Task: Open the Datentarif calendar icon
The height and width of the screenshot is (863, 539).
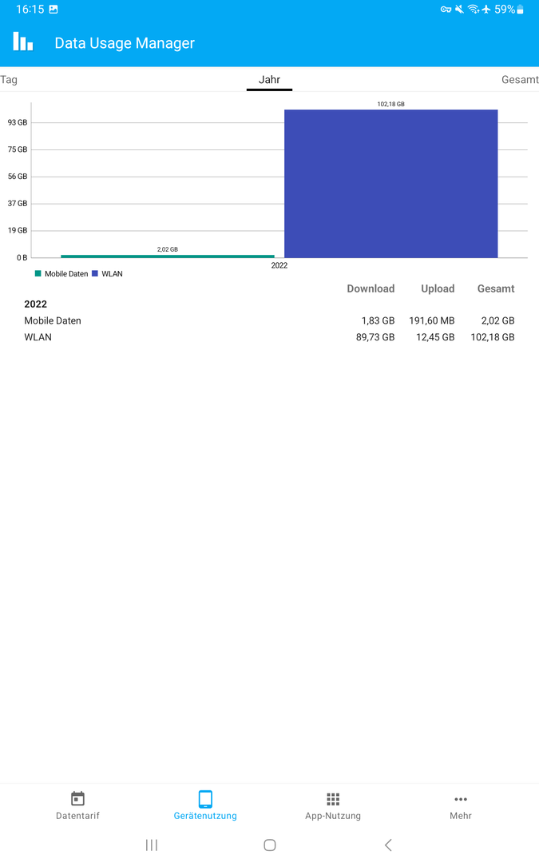Action: (x=77, y=799)
